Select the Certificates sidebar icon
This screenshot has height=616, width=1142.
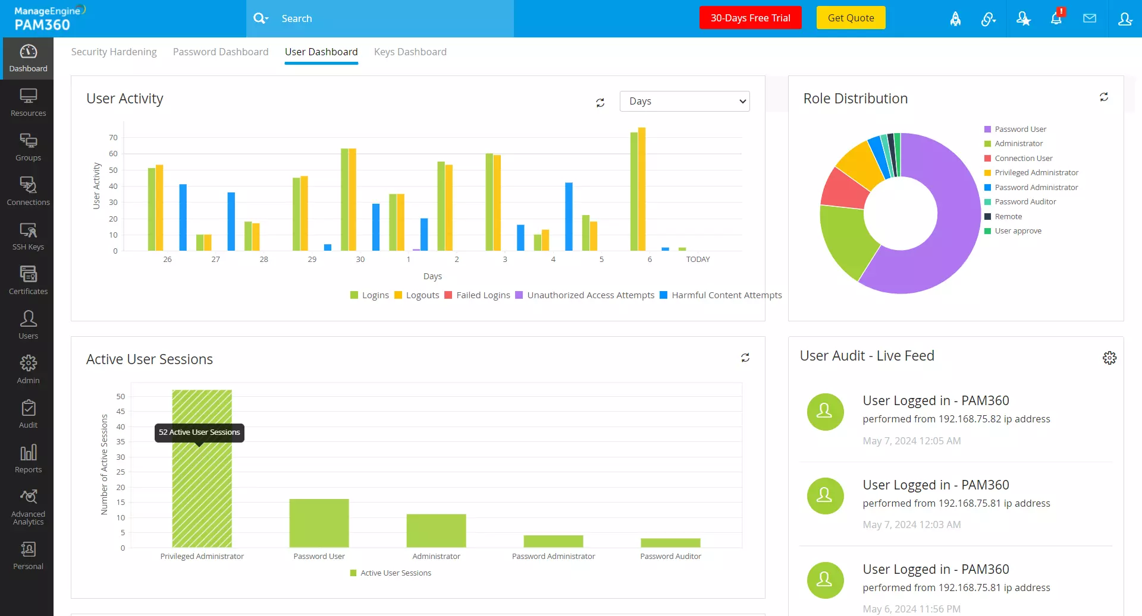tap(27, 279)
